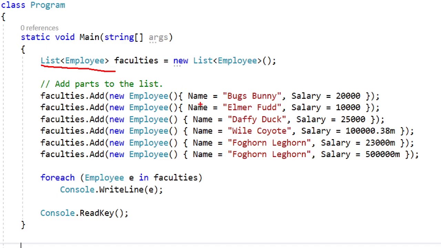Click the string "Daffy Duck"
This screenshot has height=248, width=441.
tap(257, 119)
